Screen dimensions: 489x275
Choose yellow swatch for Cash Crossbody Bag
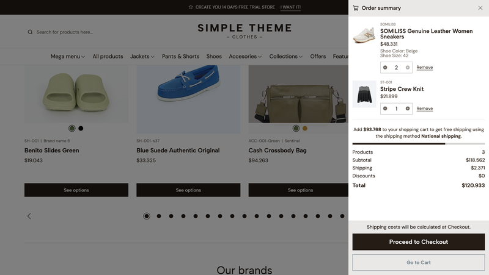coord(305,128)
